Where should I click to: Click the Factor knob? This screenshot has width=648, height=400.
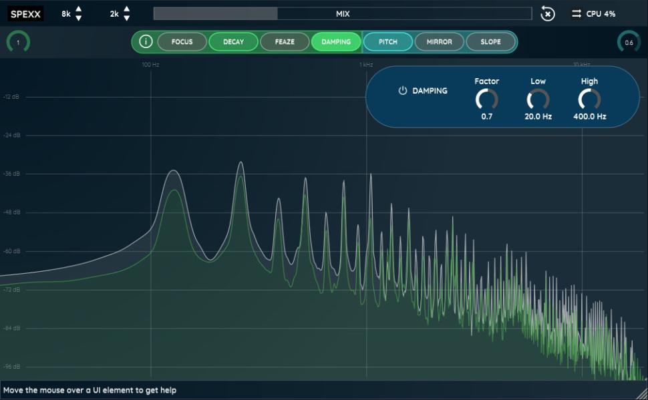486,99
